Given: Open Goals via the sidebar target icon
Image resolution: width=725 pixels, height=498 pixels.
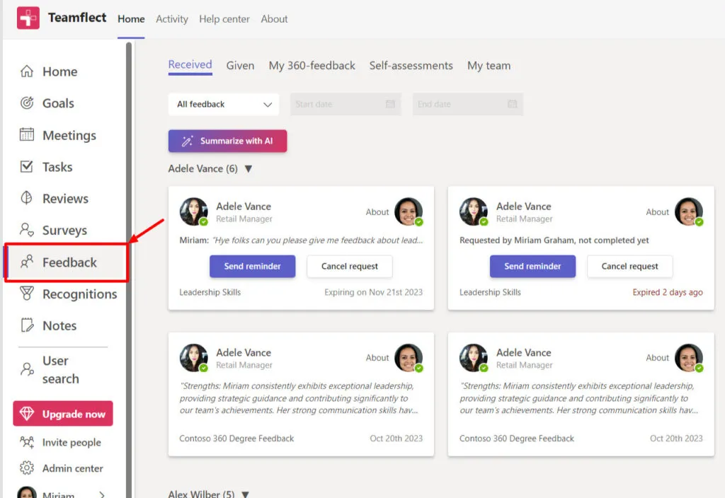Looking at the screenshot, I should 27,103.
